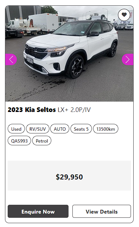The width and height of the screenshot is (139, 227).
Task: Open the white Kia Seltos photo
Action: point(69,54)
